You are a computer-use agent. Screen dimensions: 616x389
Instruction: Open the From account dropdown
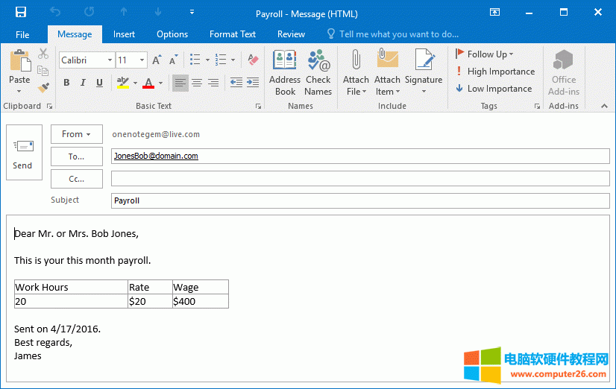click(77, 134)
